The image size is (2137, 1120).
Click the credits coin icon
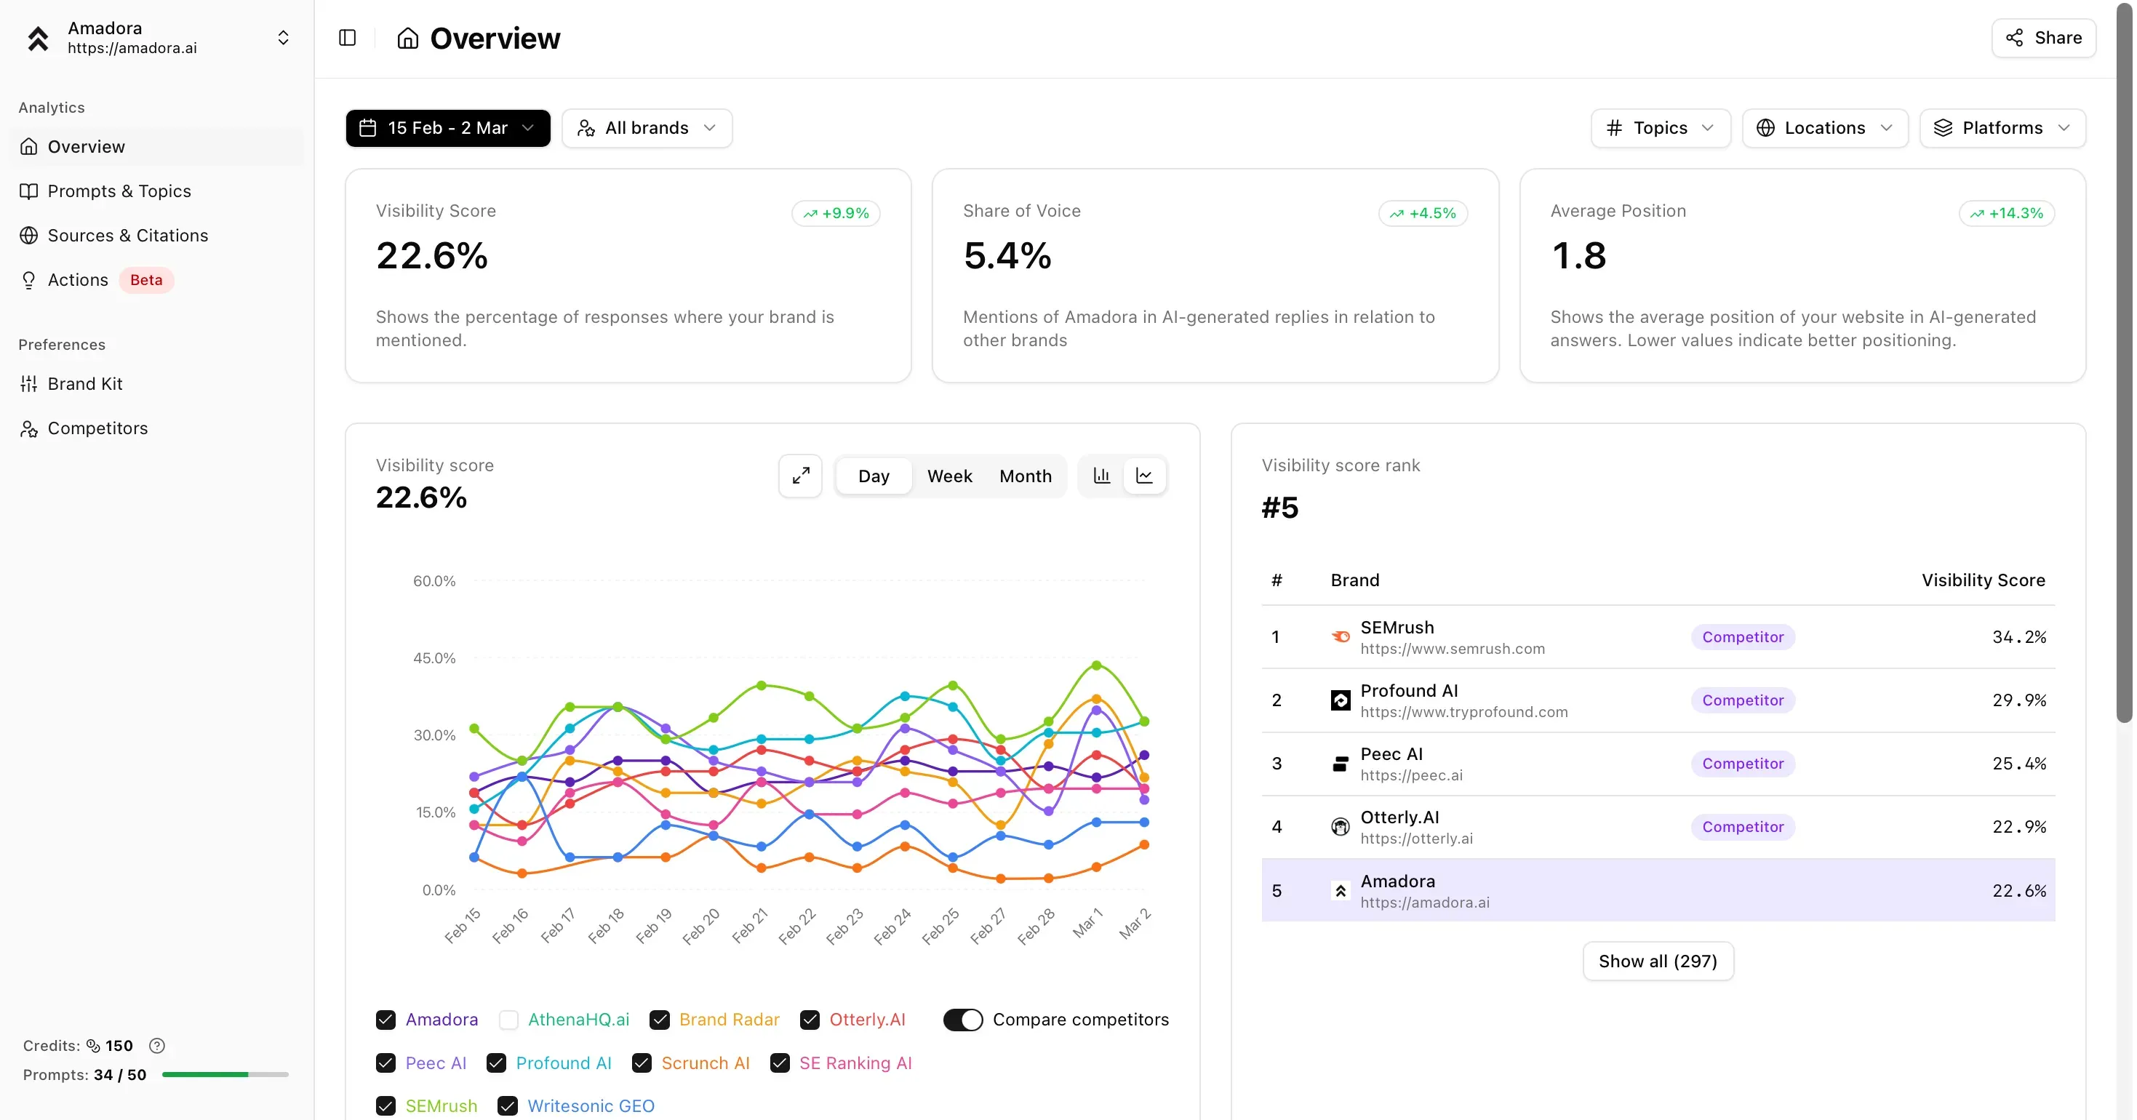click(94, 1046)
